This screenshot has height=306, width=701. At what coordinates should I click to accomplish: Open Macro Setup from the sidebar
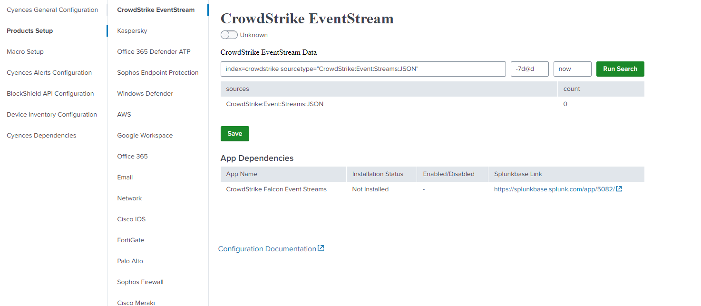[x=25, y=51]
